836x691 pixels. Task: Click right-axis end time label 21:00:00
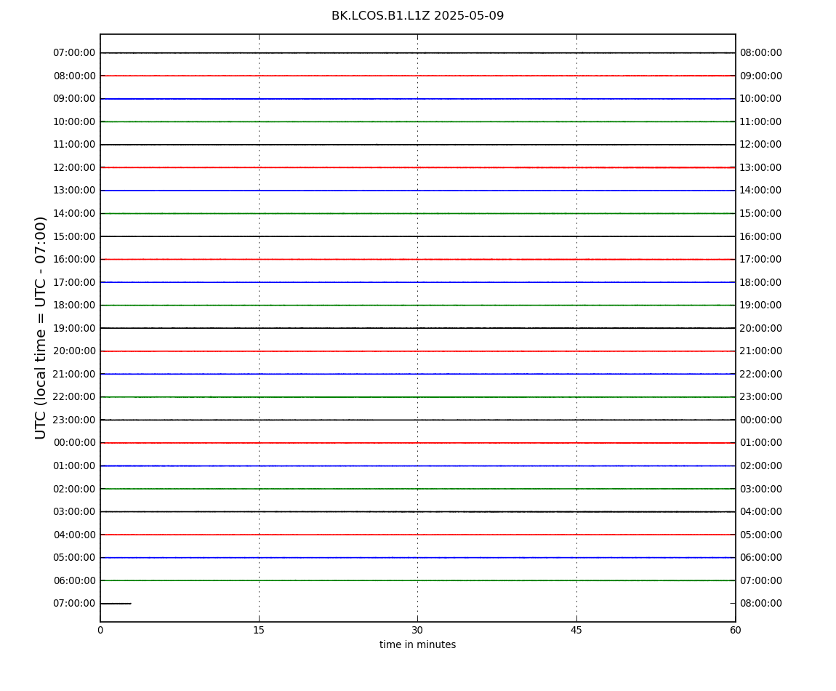(x=761, y=351)
